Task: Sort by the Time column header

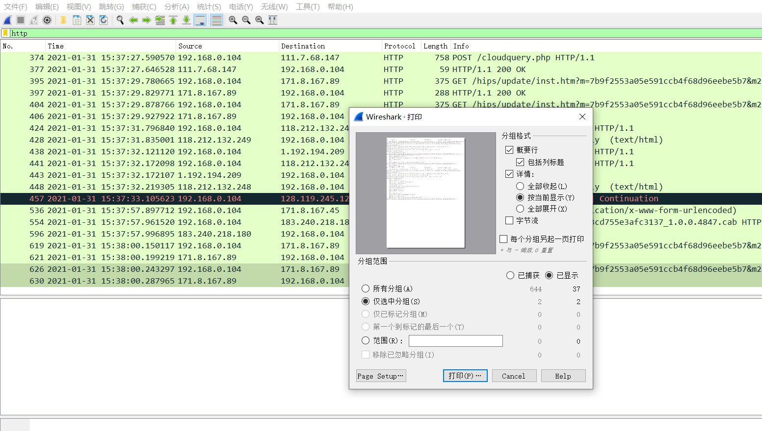Action: coord(110,46)
